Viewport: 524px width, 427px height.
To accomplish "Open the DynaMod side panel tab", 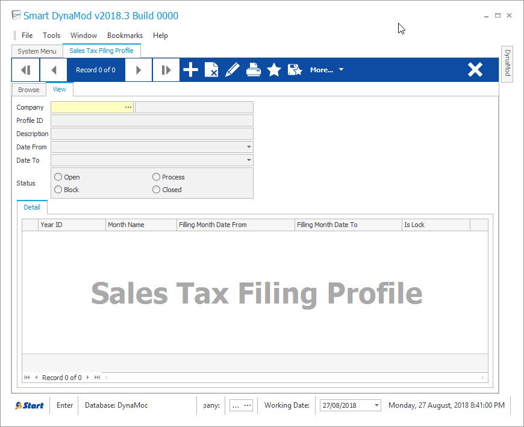I will pyautogui.click(x=507, y=63).
